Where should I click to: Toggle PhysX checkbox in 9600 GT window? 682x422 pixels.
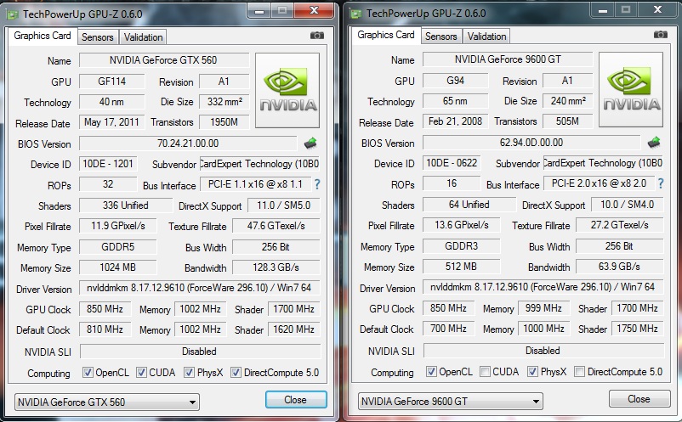click(x=532, y=372)
